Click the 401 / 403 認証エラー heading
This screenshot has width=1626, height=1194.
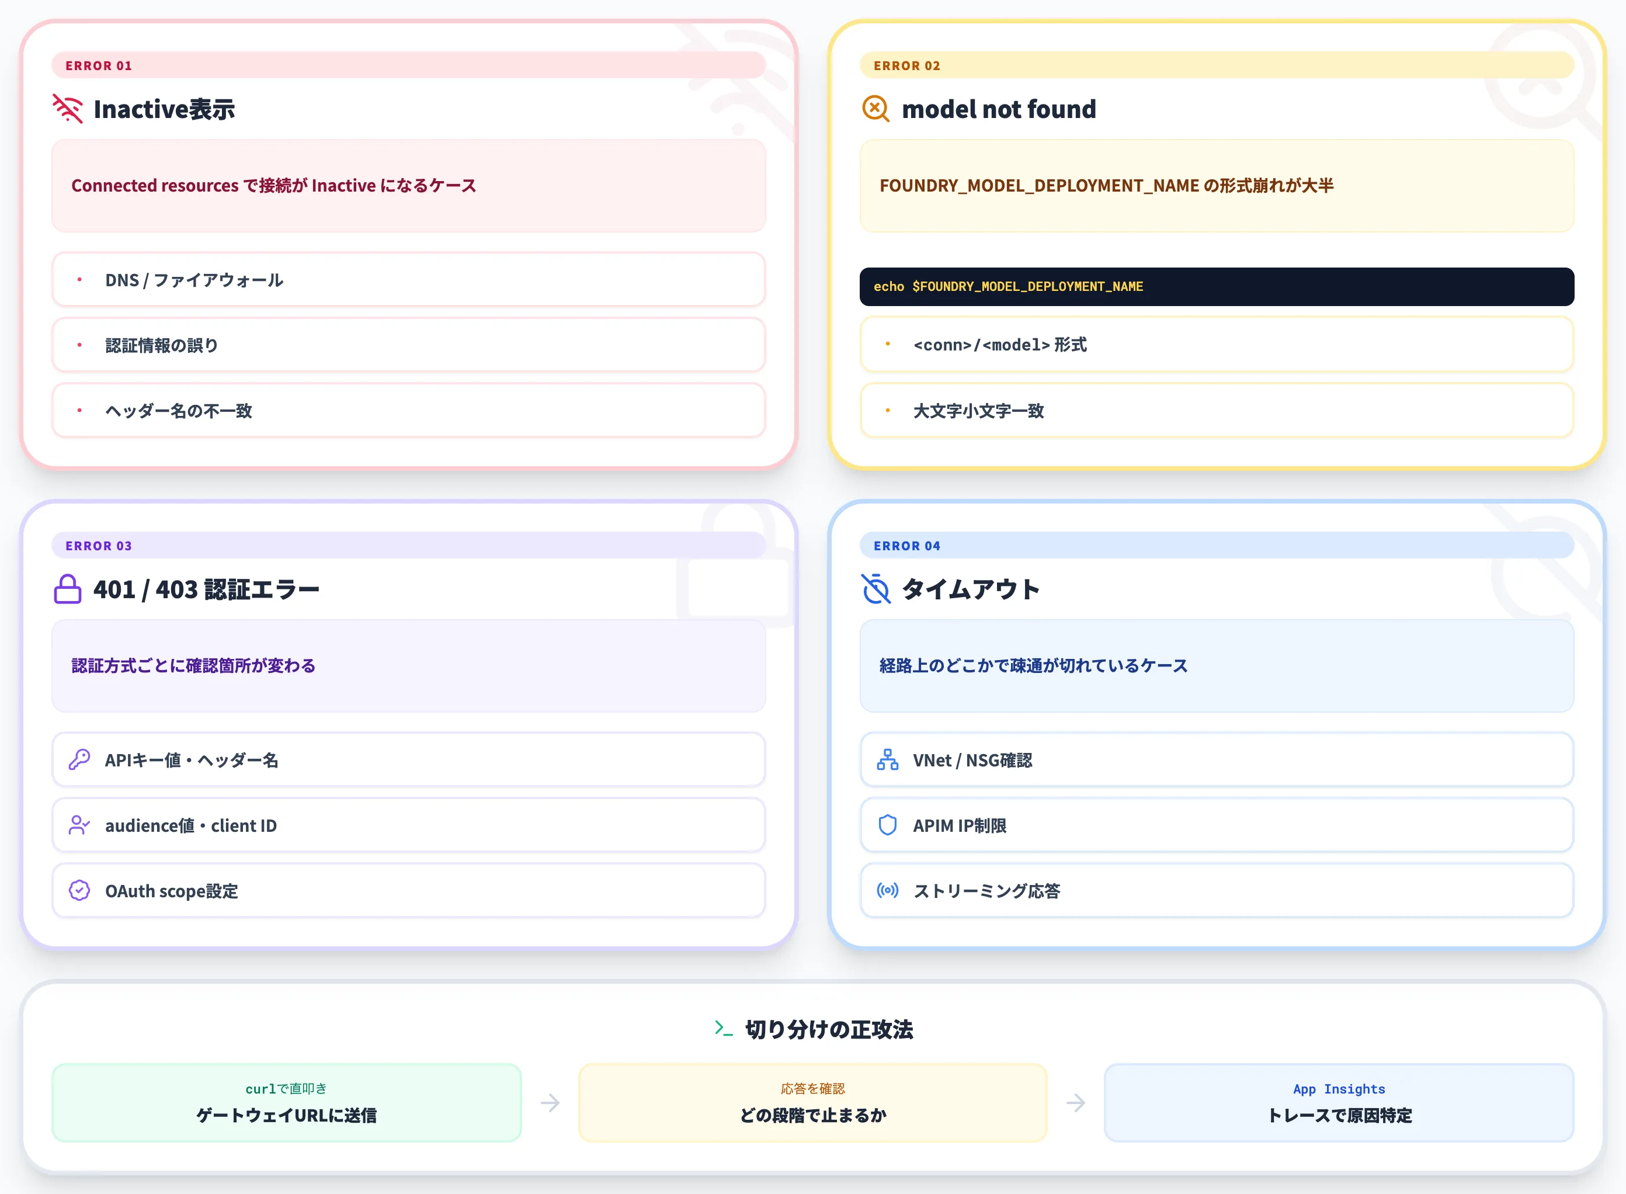point(207,589)
